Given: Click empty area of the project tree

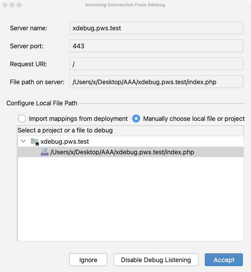Looking at the screenshot, I should [x=131, y=199].
